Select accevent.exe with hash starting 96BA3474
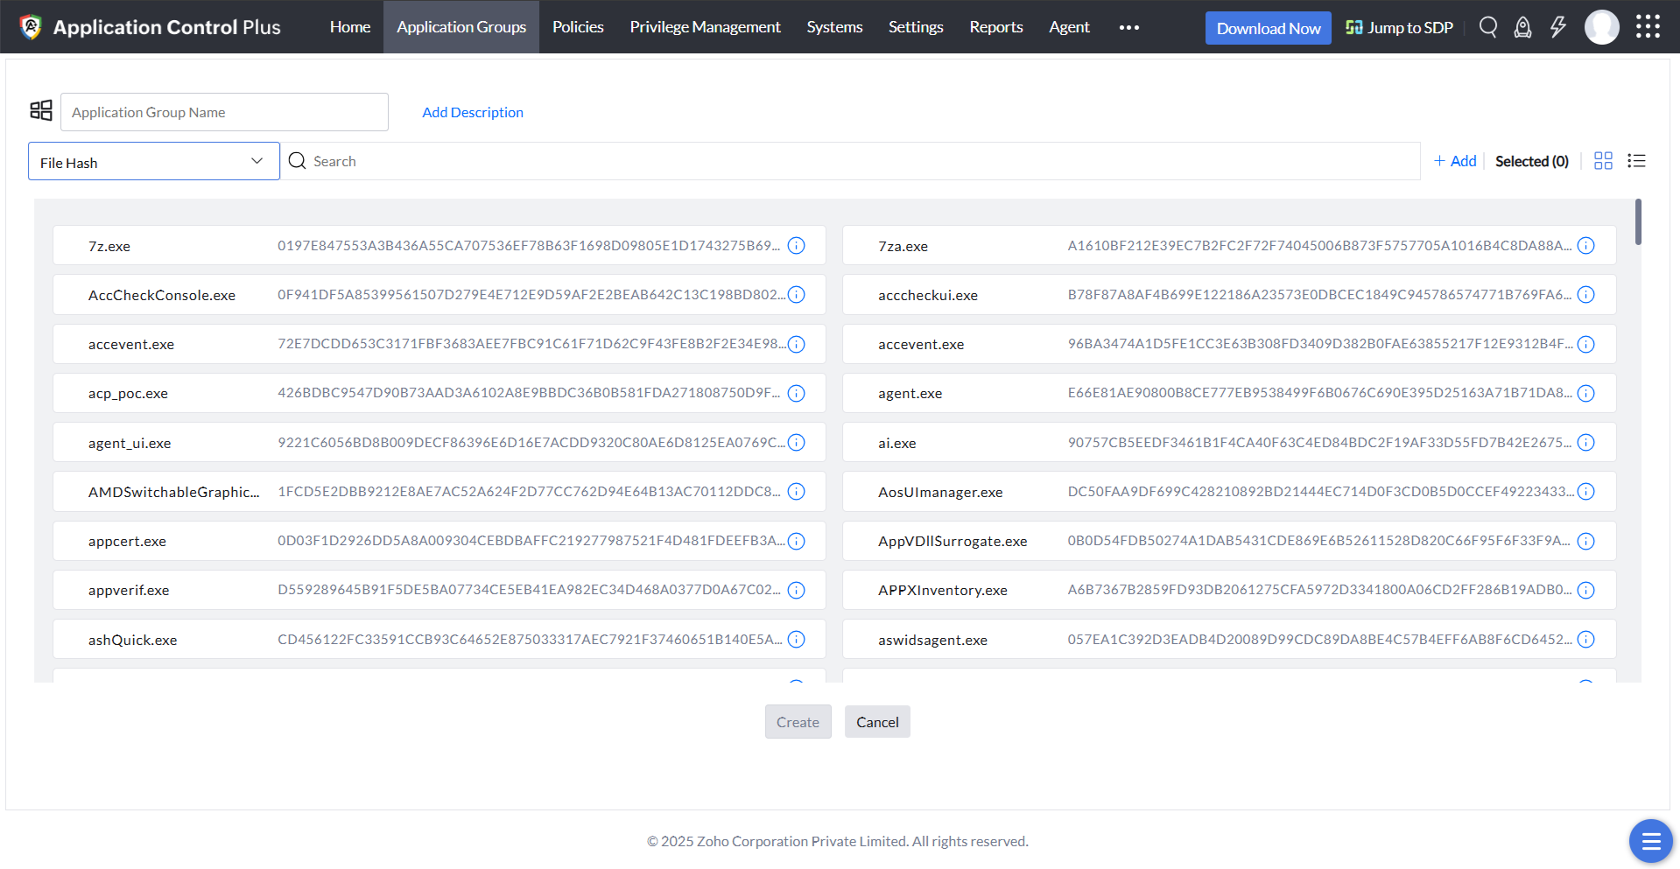 pyautogui.click(x=1229, y=344)
